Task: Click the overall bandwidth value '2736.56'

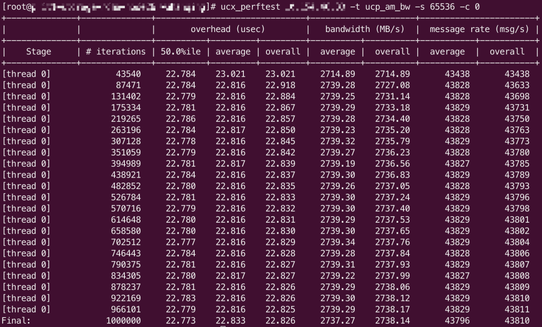Action: click(392, 163)
